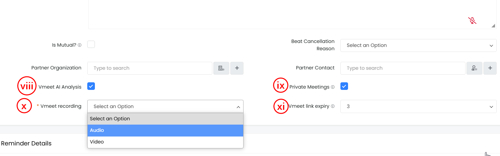Add a new Partner Organization with plus
The height and width of the screenshot is (156, 500).
237,68
